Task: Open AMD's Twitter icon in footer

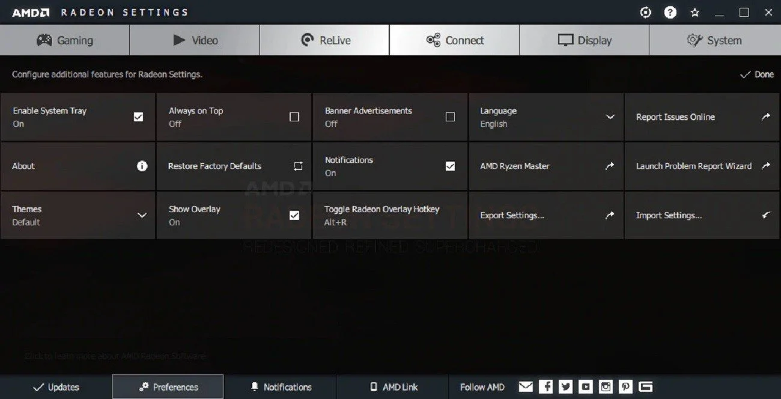Action: tap(565, 386)
